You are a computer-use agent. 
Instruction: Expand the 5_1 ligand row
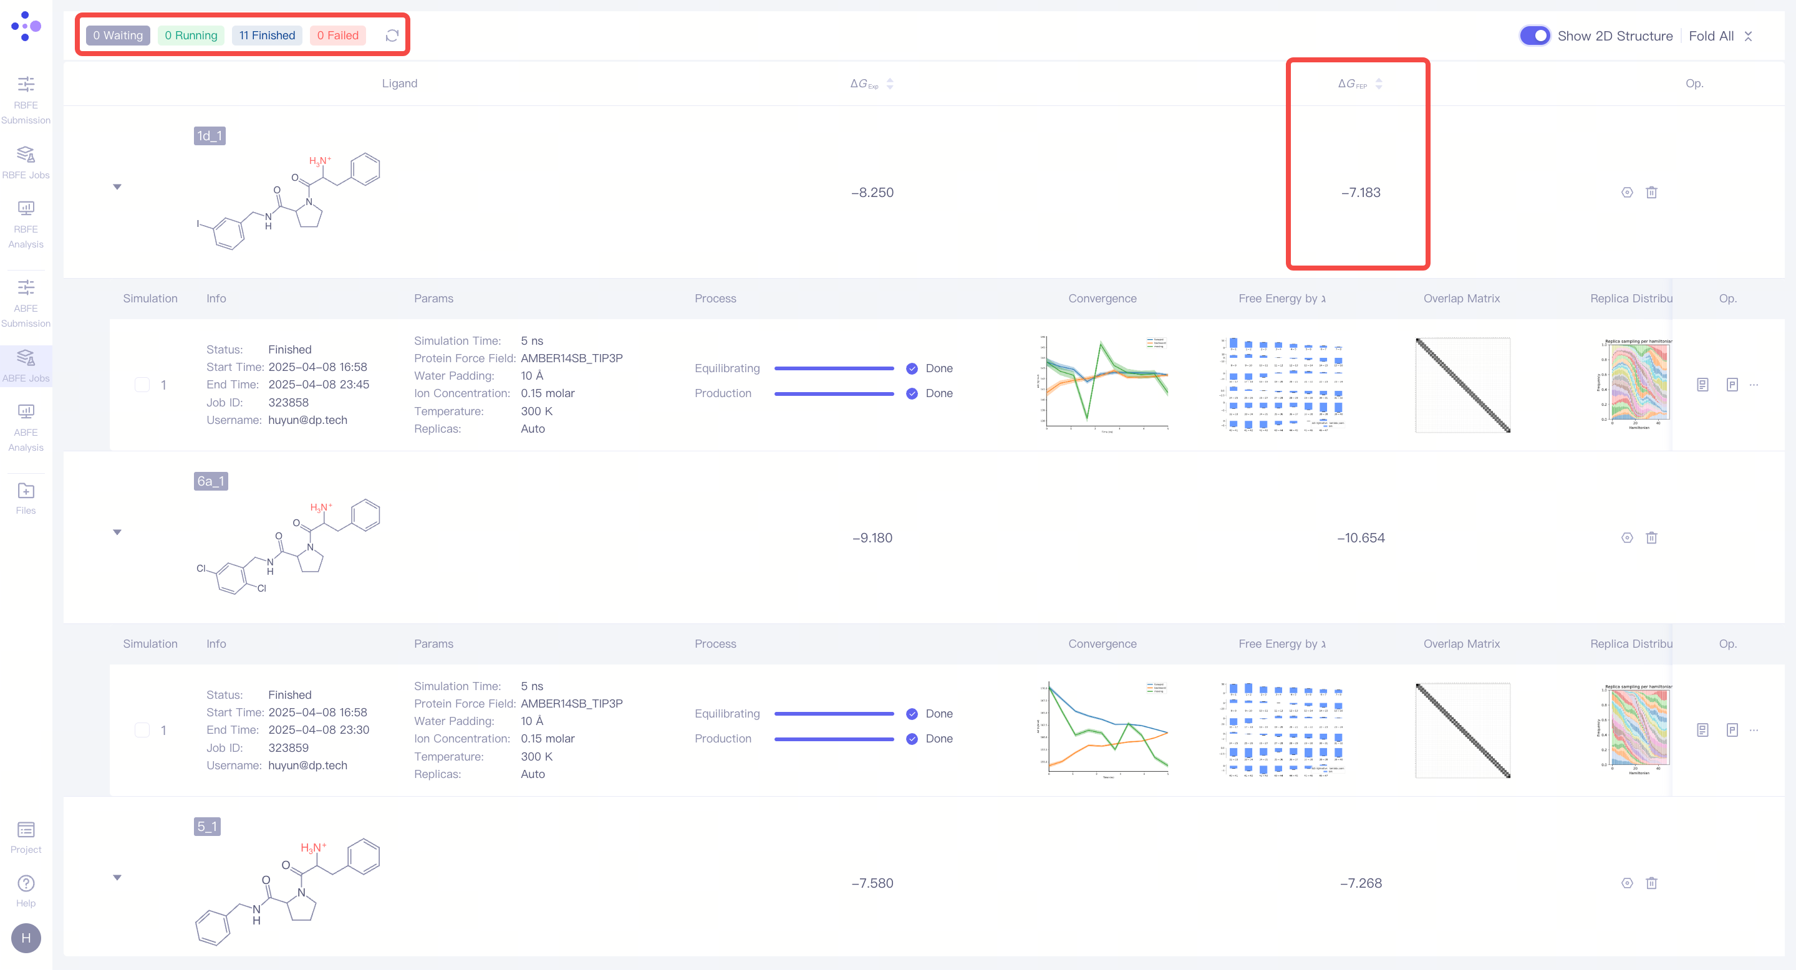[x=117, y=877]
